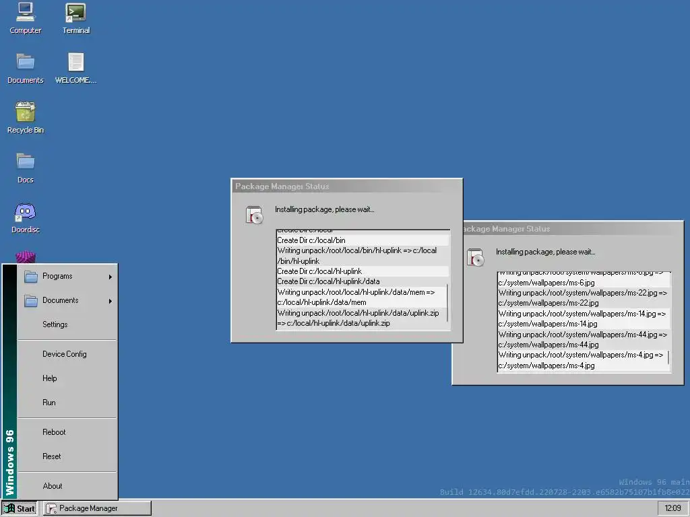Open Documents in the Start menu
The width and height of the screenshot is (690, 517).
pyautogui.click(x=67, y=300)
